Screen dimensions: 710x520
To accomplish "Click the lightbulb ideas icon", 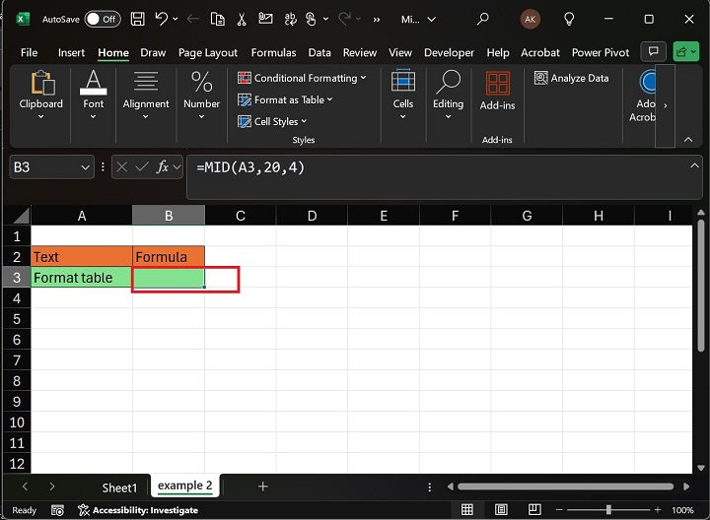I will [569, 19].
